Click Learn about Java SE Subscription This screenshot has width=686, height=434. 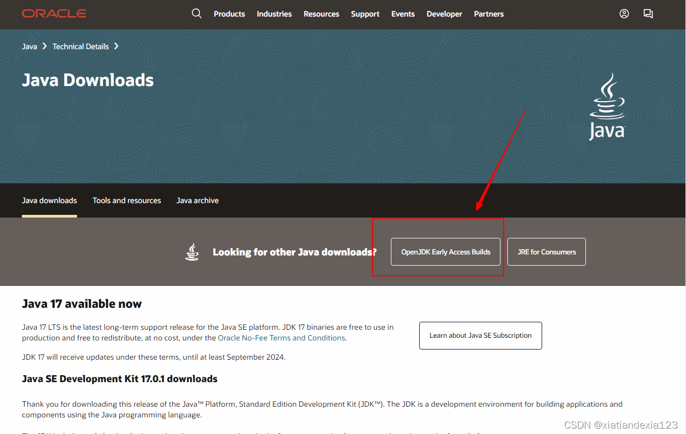click(x=481, y=336)
